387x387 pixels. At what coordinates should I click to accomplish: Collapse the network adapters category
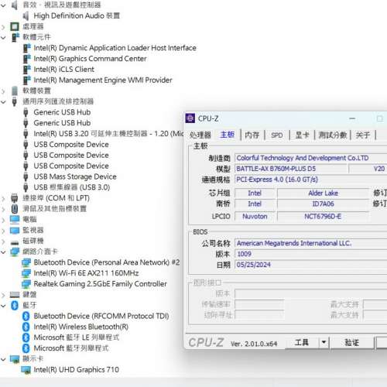3,252
